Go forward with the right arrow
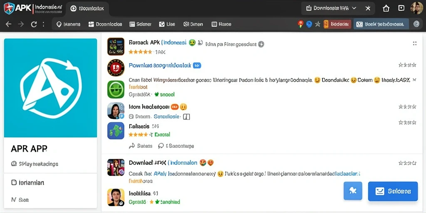Screen dimensions: 426x213 tap(21, 24)
